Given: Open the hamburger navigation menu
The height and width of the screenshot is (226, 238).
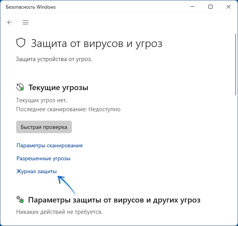Looking at the screenshot, I should [26, 22].
